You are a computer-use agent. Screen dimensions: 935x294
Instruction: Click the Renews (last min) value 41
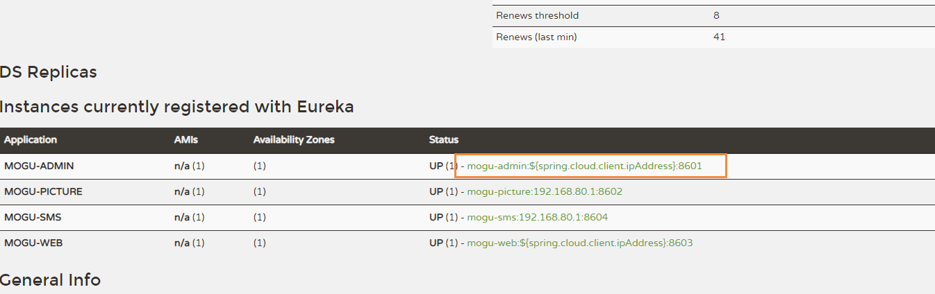point(719,37)
